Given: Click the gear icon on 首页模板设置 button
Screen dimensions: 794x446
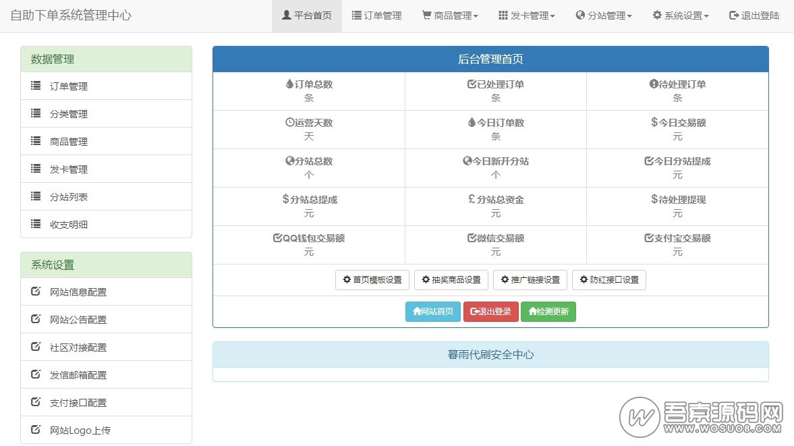Looking at the screenshot, I should click(347, 280).
